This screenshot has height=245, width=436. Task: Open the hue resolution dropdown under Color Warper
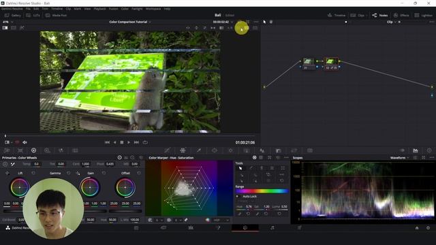(x=159, y=220)
